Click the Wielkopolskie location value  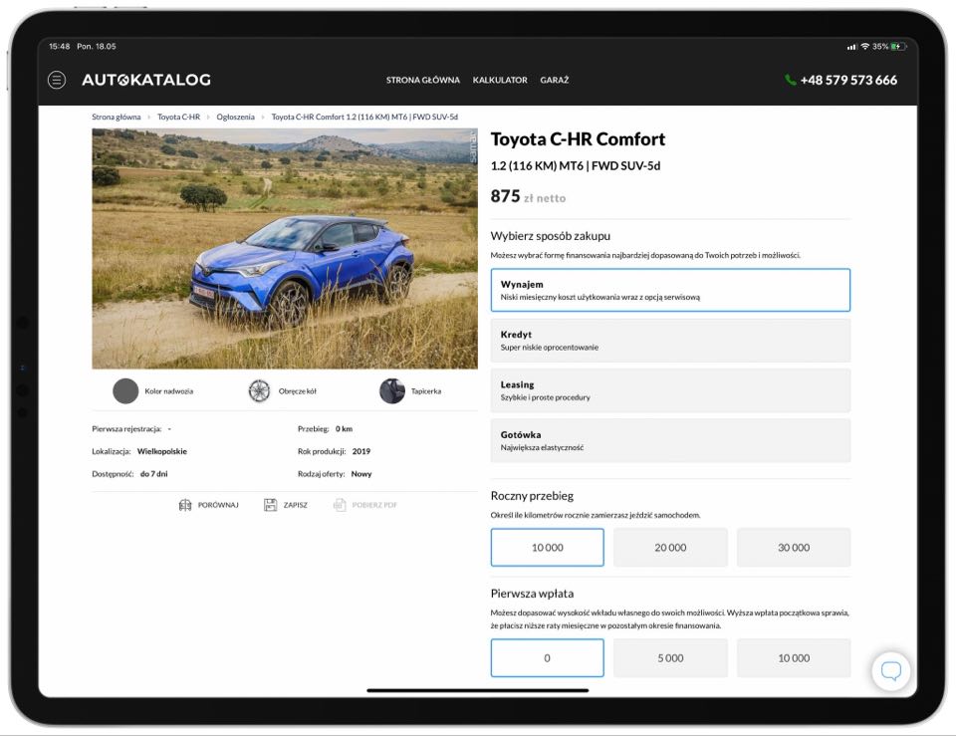click(x=162, y=451)
